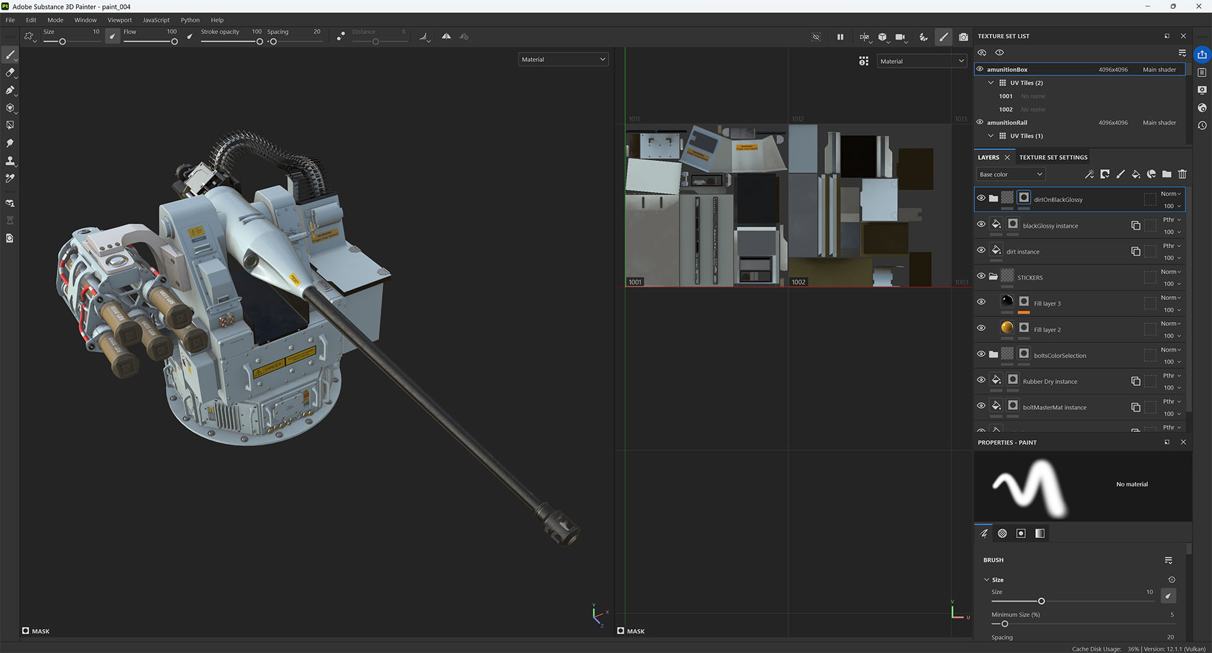Click the camera screenshot icon
The image size is (1212, 653).
point(963,37)
